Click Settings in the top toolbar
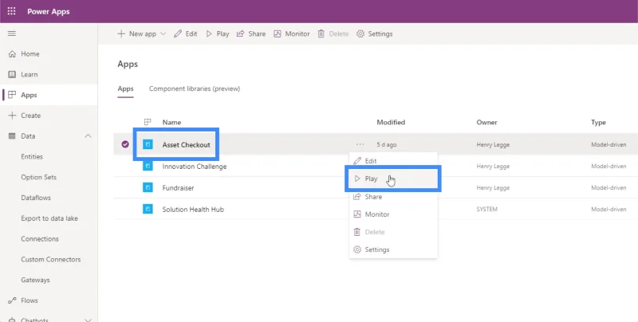The width and height of the screenshot is (638, 322). point(374,33)
